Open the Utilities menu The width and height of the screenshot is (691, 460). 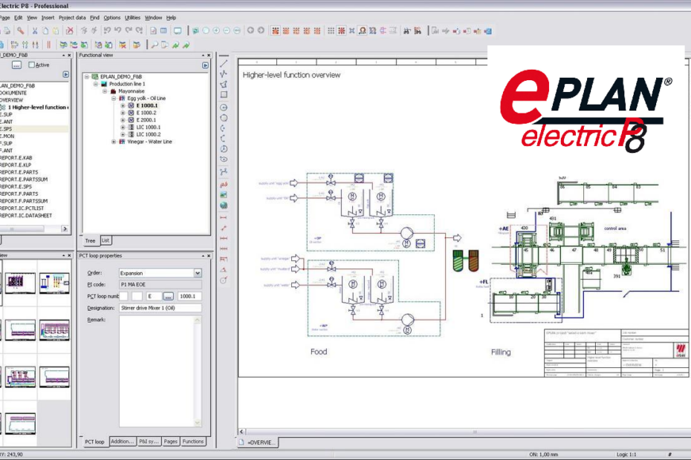(132, 18)
